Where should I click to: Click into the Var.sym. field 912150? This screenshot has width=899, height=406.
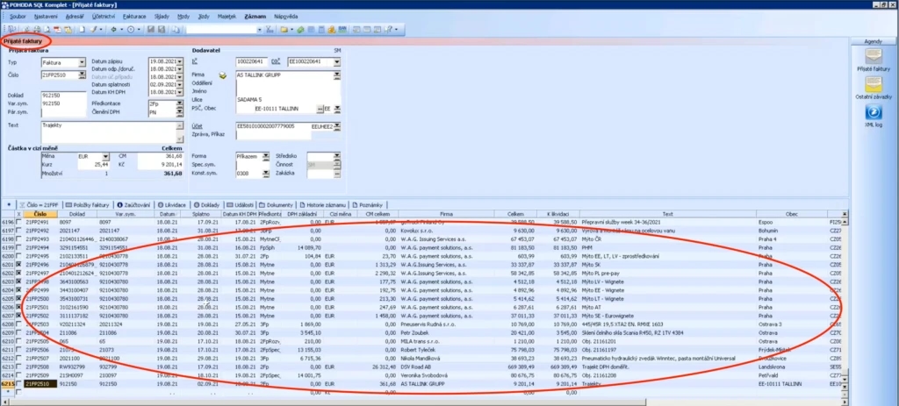(x=63, y=103)
